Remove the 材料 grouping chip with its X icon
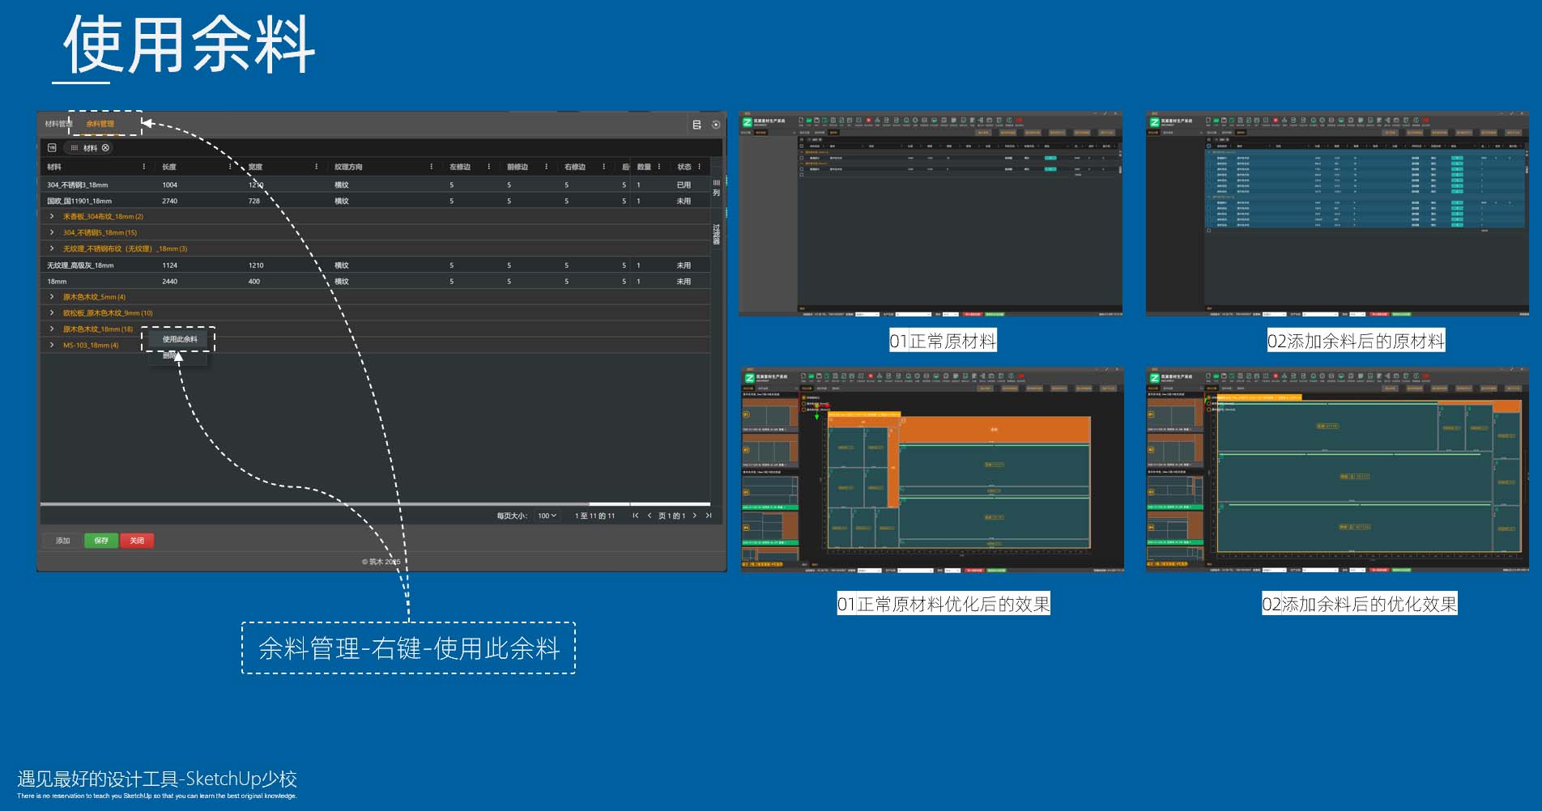Image resolution: width=1542 pixels, height=811 pixels. point(105,148)
